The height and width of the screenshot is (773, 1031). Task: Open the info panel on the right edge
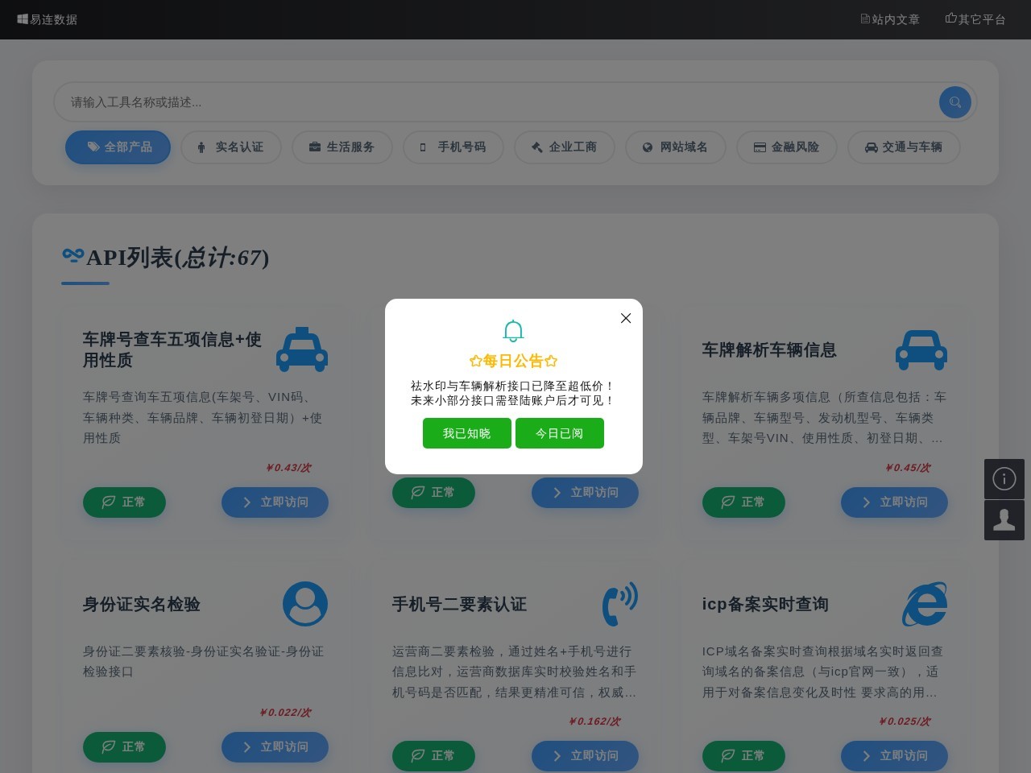tap(1004, 478)
